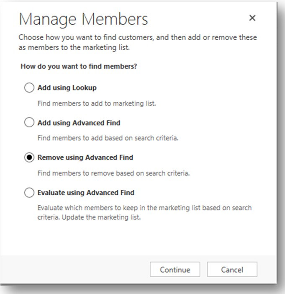Click the Manage Members dialog title
This screenshot has width=285, height=294.
[x=83, y=19]
